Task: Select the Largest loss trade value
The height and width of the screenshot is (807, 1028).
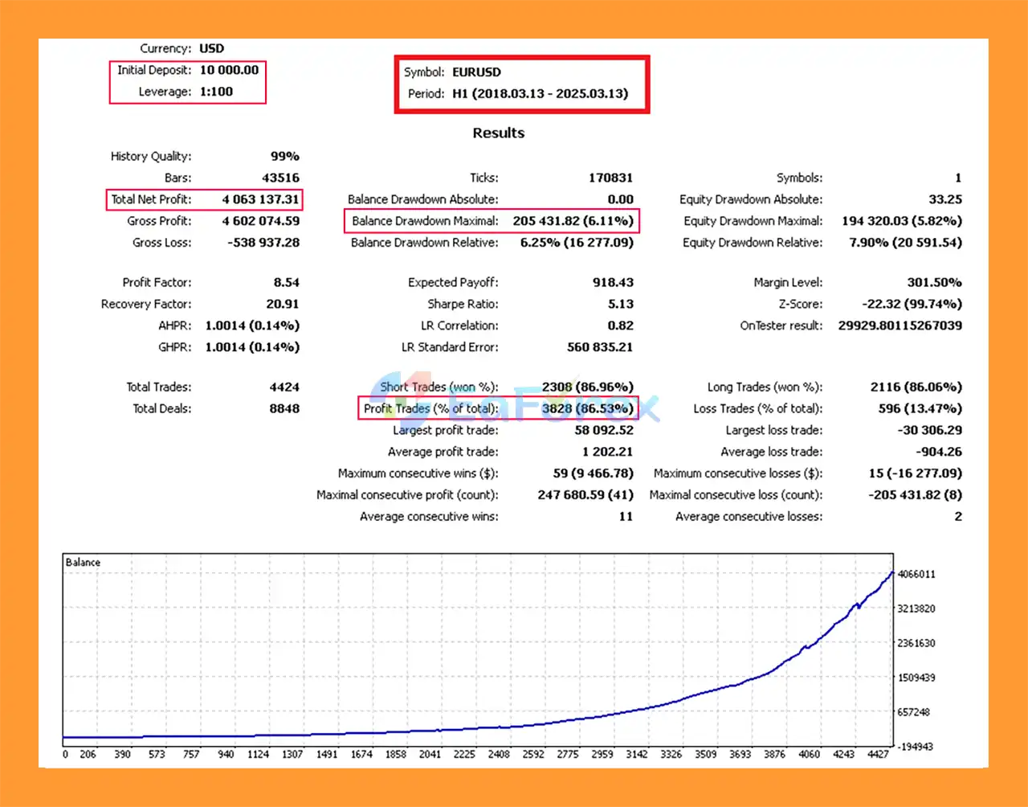Action: pos(929,430)
